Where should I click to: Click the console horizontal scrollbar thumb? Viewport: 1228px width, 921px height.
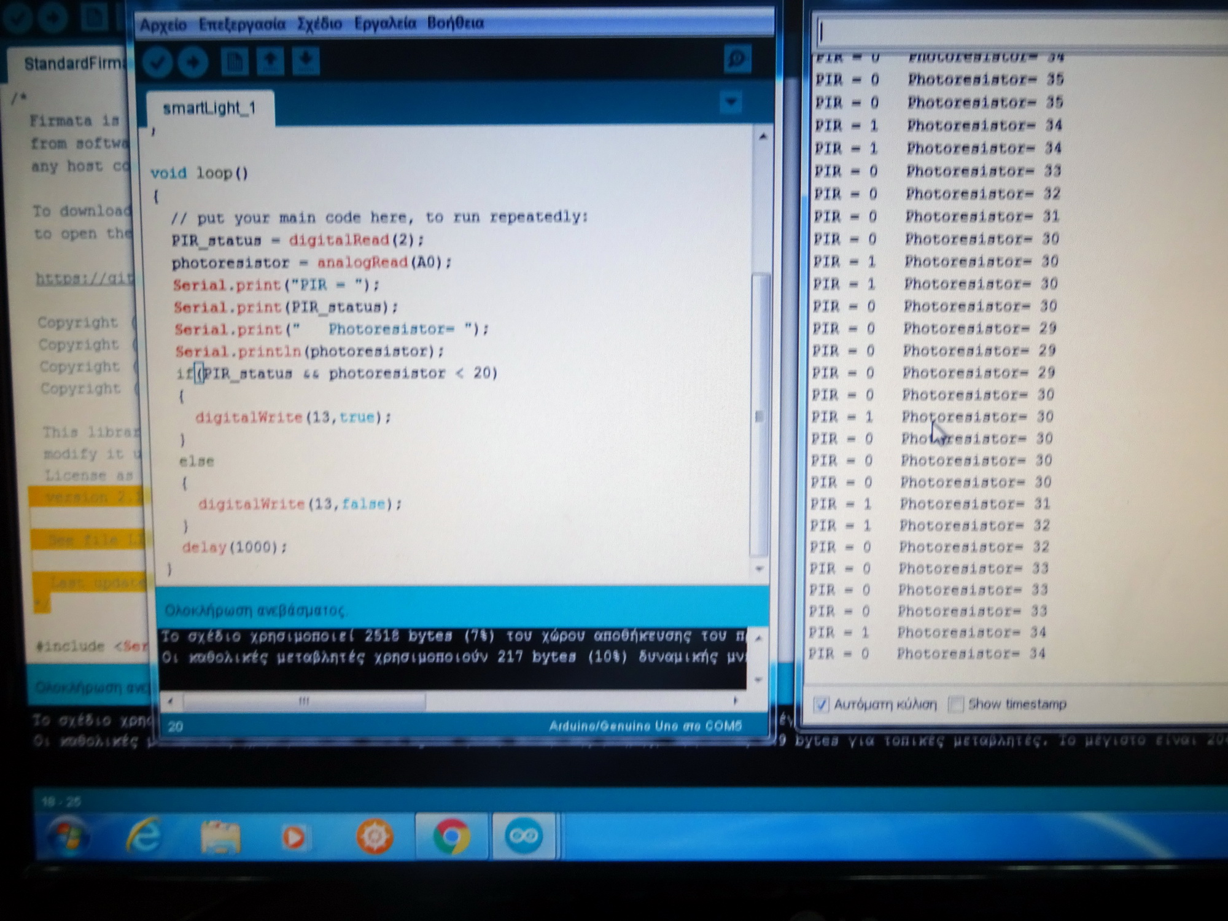click(304, 701)
